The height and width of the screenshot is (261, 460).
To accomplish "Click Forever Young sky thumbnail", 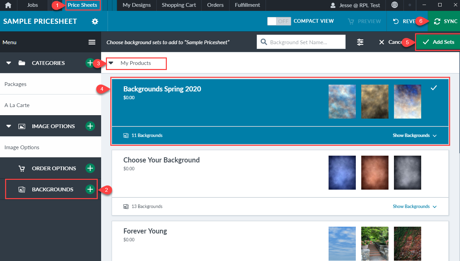I will [x=342, y=244].
